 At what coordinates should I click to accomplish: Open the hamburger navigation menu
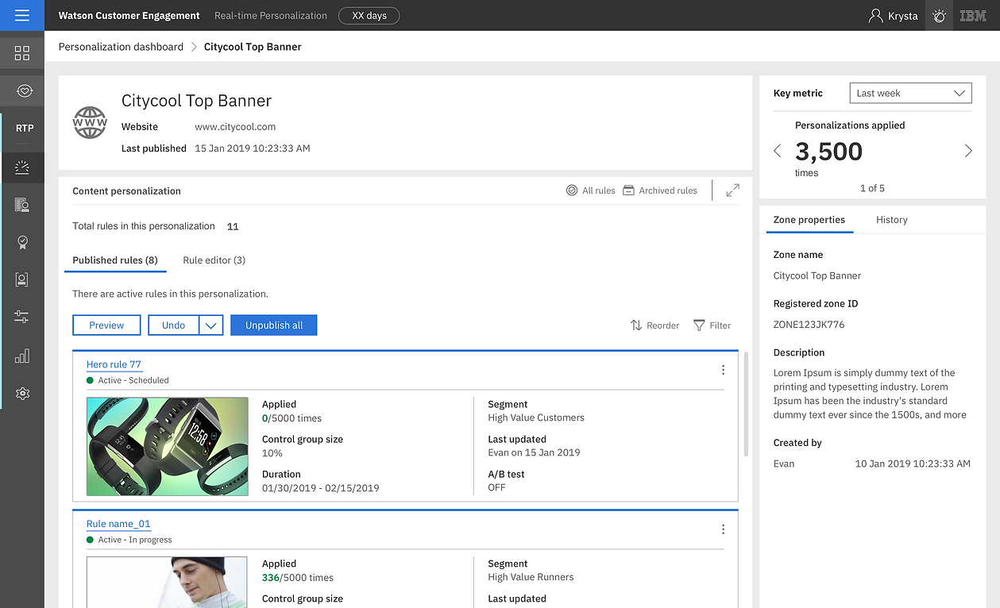click(22, 15)
